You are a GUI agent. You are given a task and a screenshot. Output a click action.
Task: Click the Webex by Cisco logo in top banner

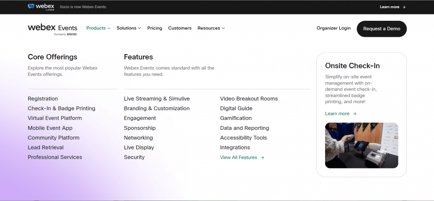(41, 7)
